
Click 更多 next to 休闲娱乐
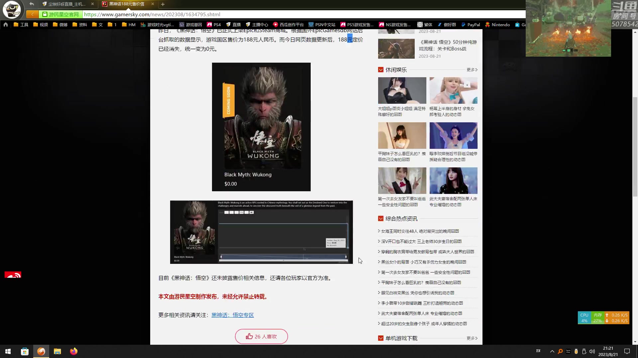point(472,70)
